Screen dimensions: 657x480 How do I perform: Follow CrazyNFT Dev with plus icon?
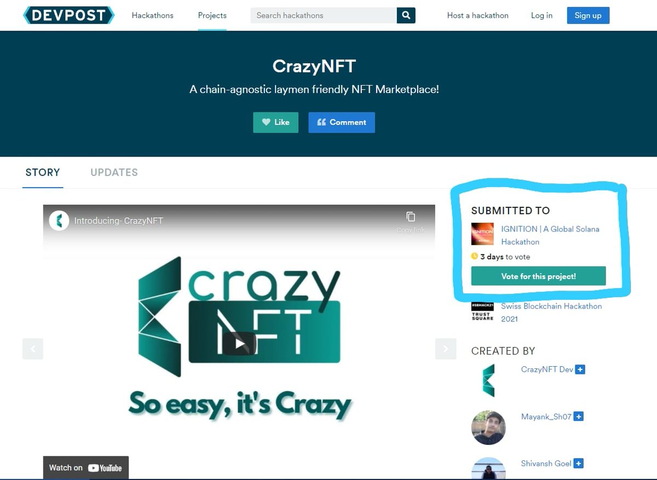click(x=580, y=369)
